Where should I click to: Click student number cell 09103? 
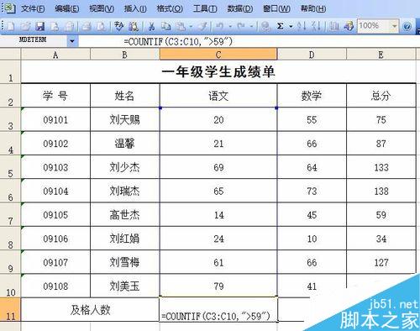[x=55, y=167]
